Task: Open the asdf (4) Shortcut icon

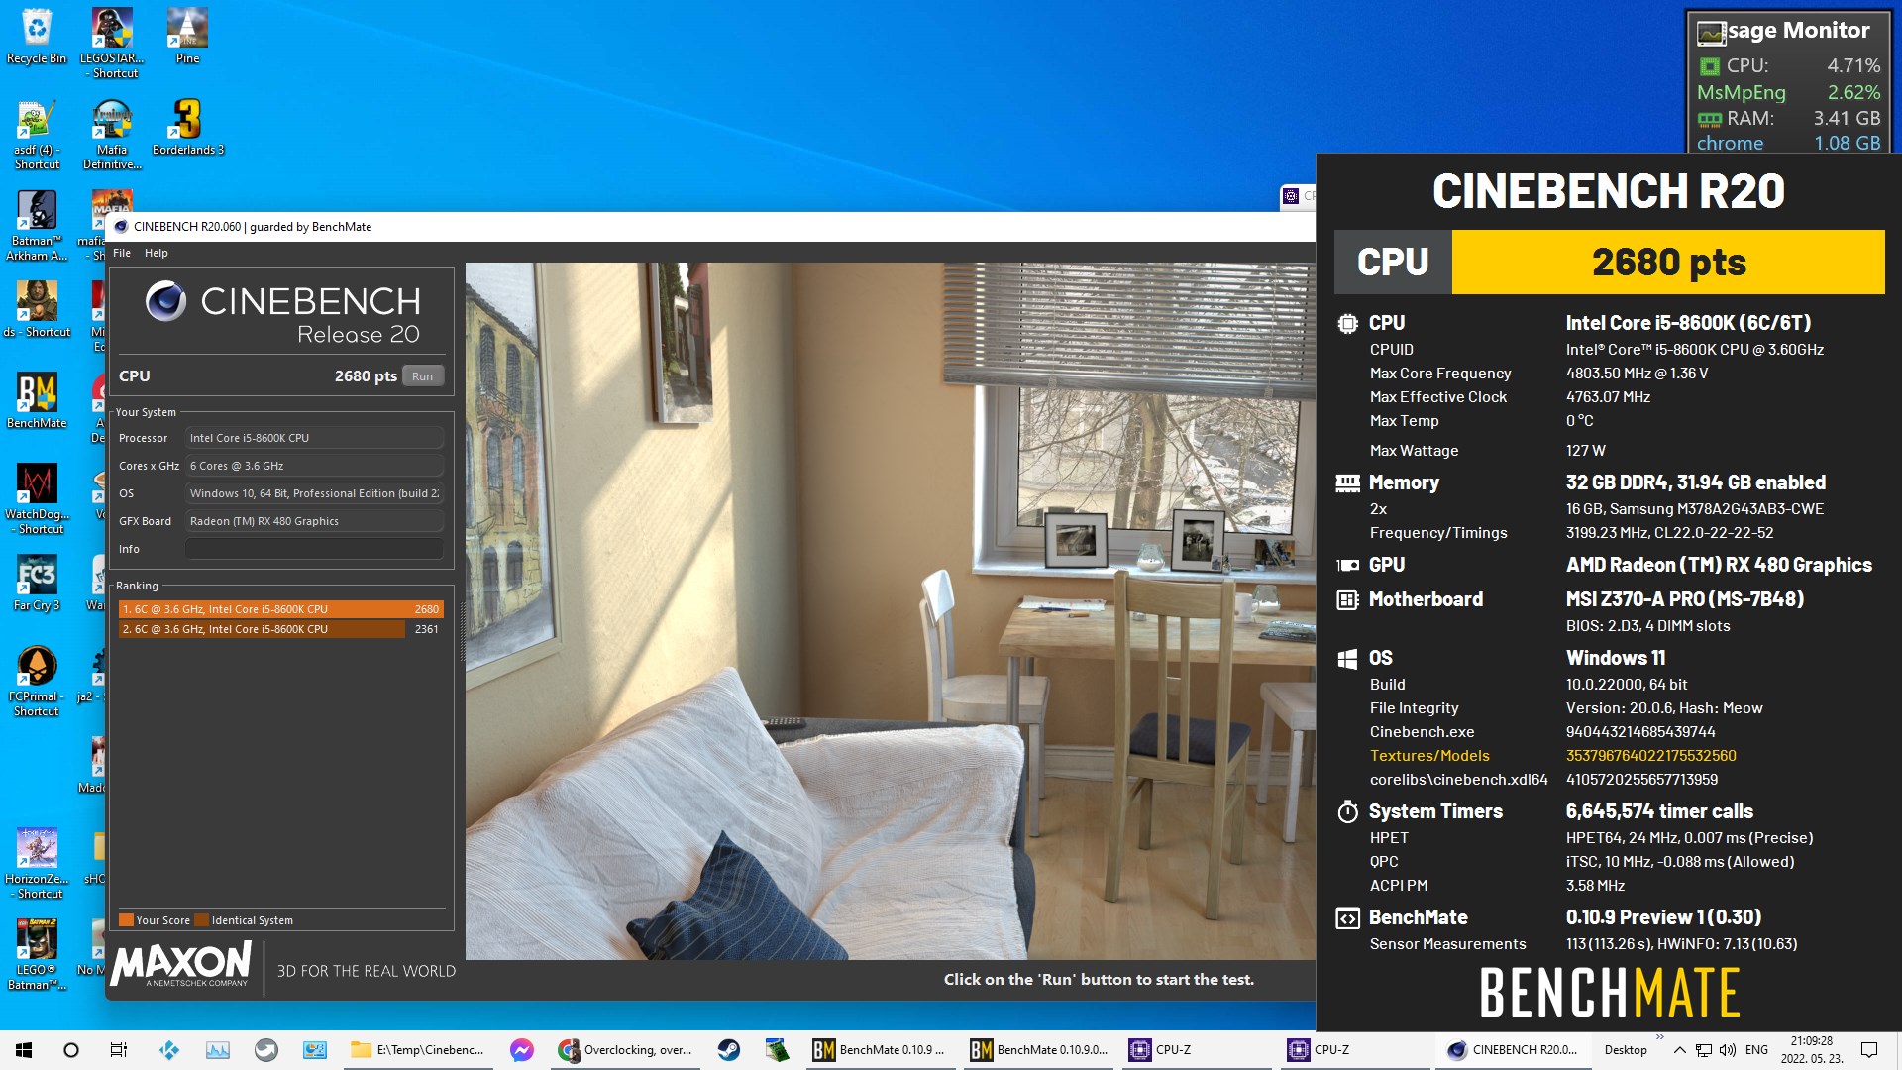Action: coord(37,135)
